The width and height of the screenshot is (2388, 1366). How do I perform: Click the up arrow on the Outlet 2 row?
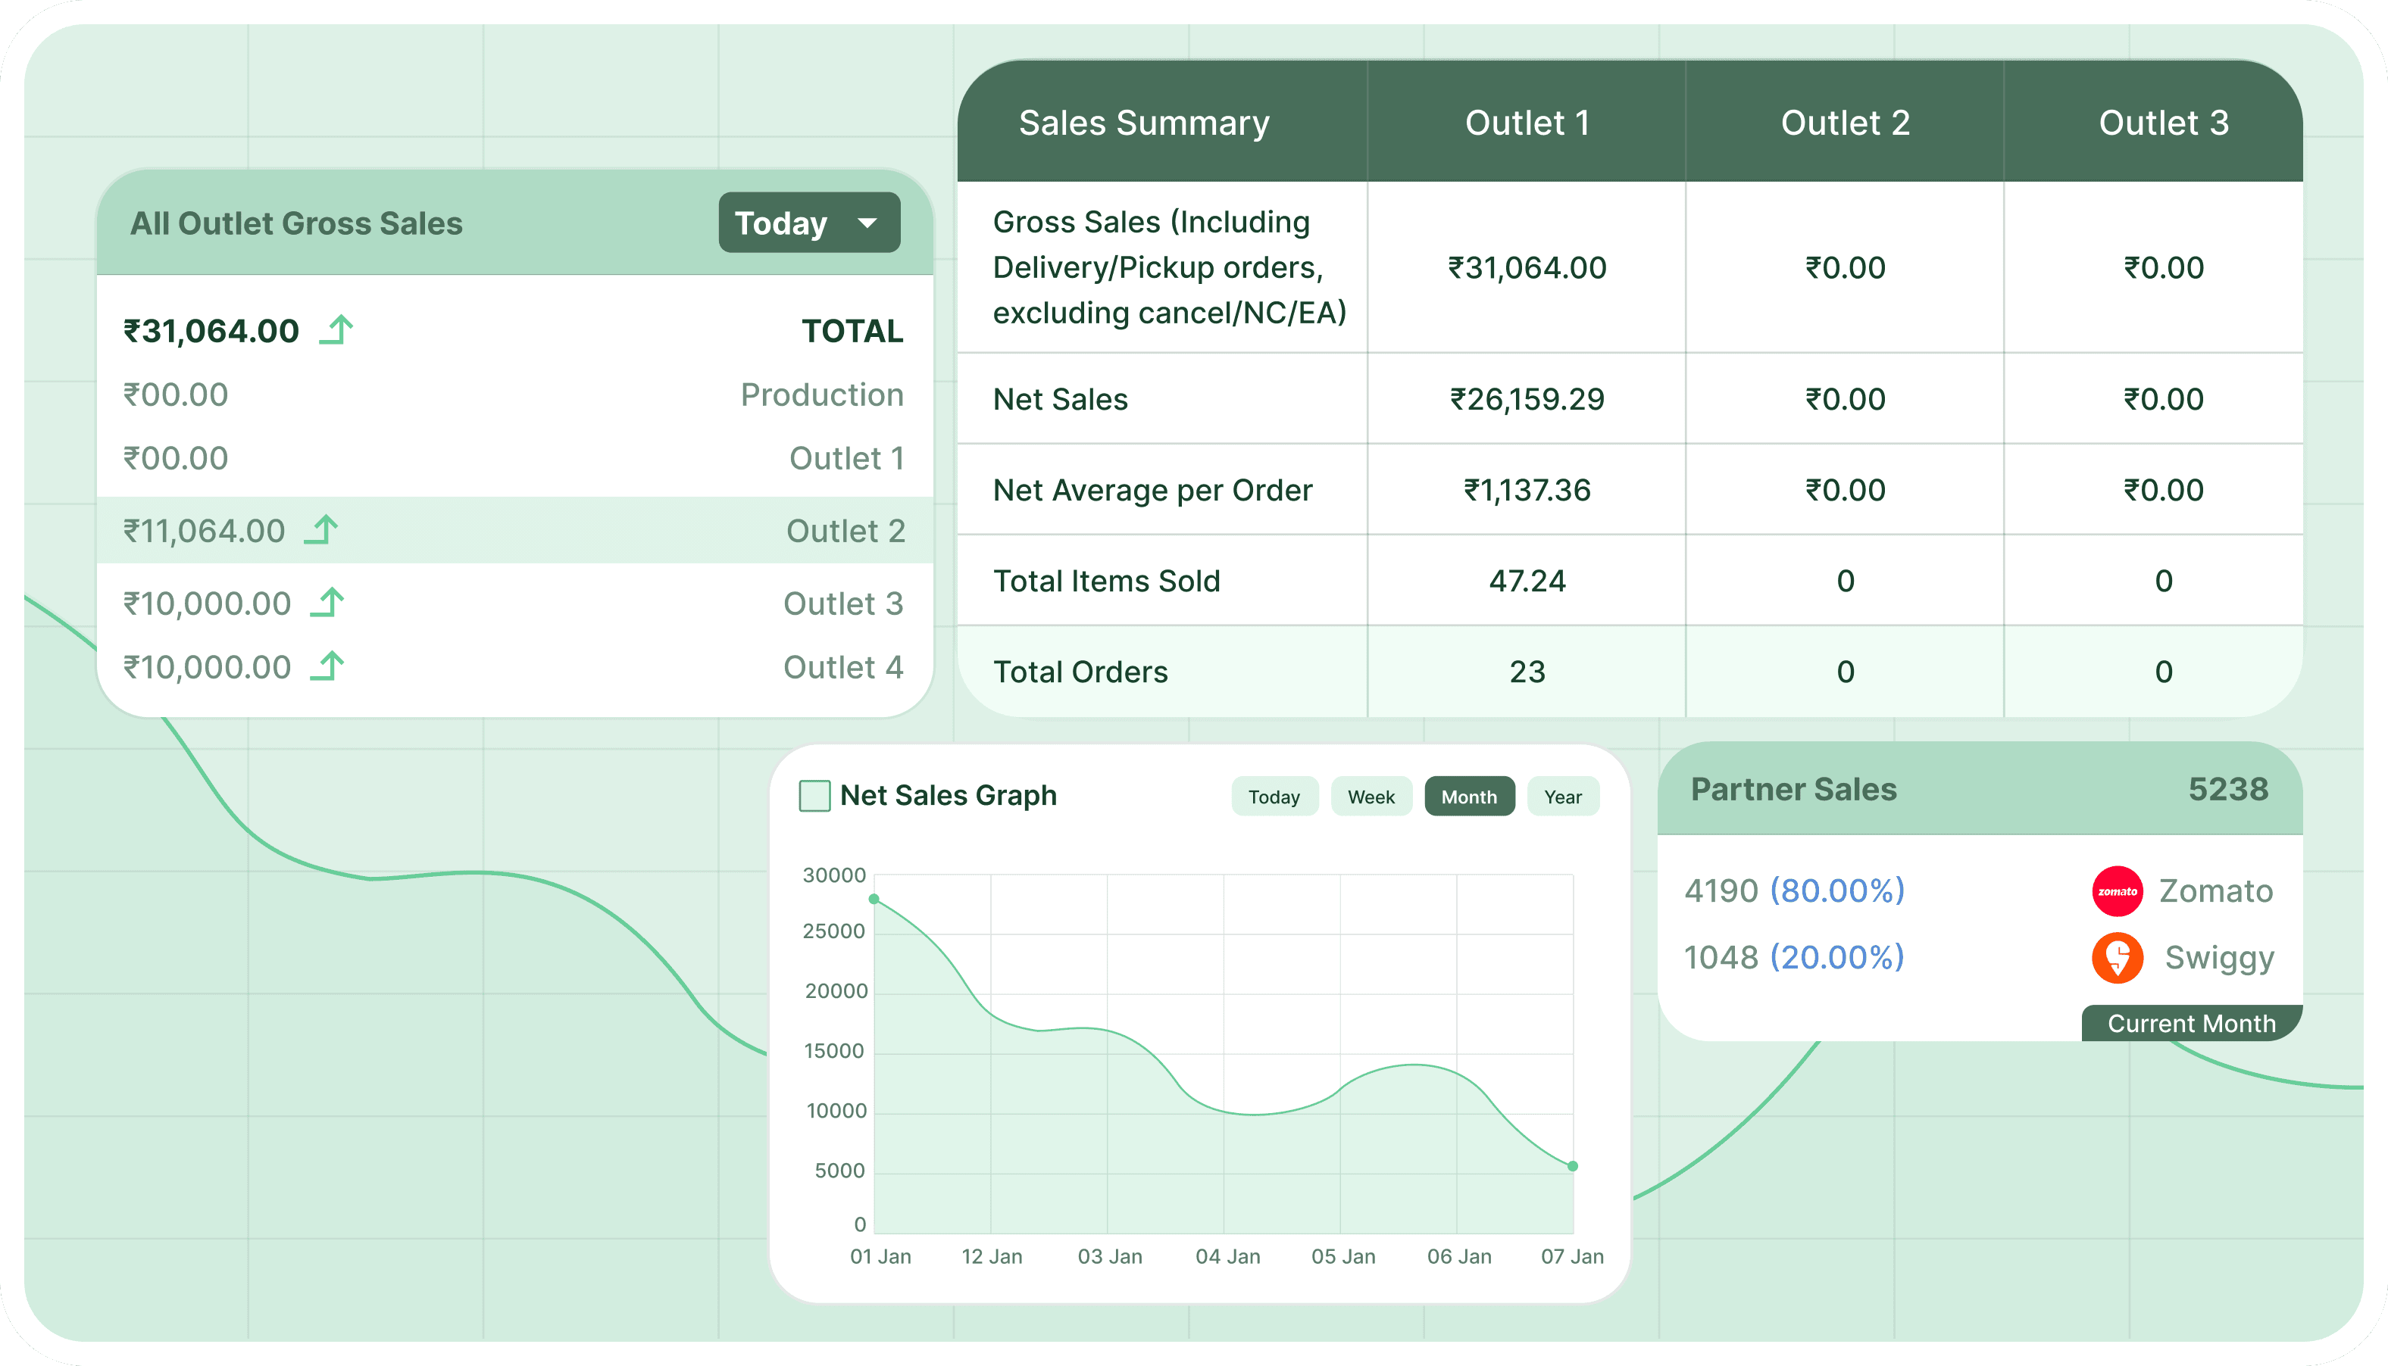tap(321, 530)
